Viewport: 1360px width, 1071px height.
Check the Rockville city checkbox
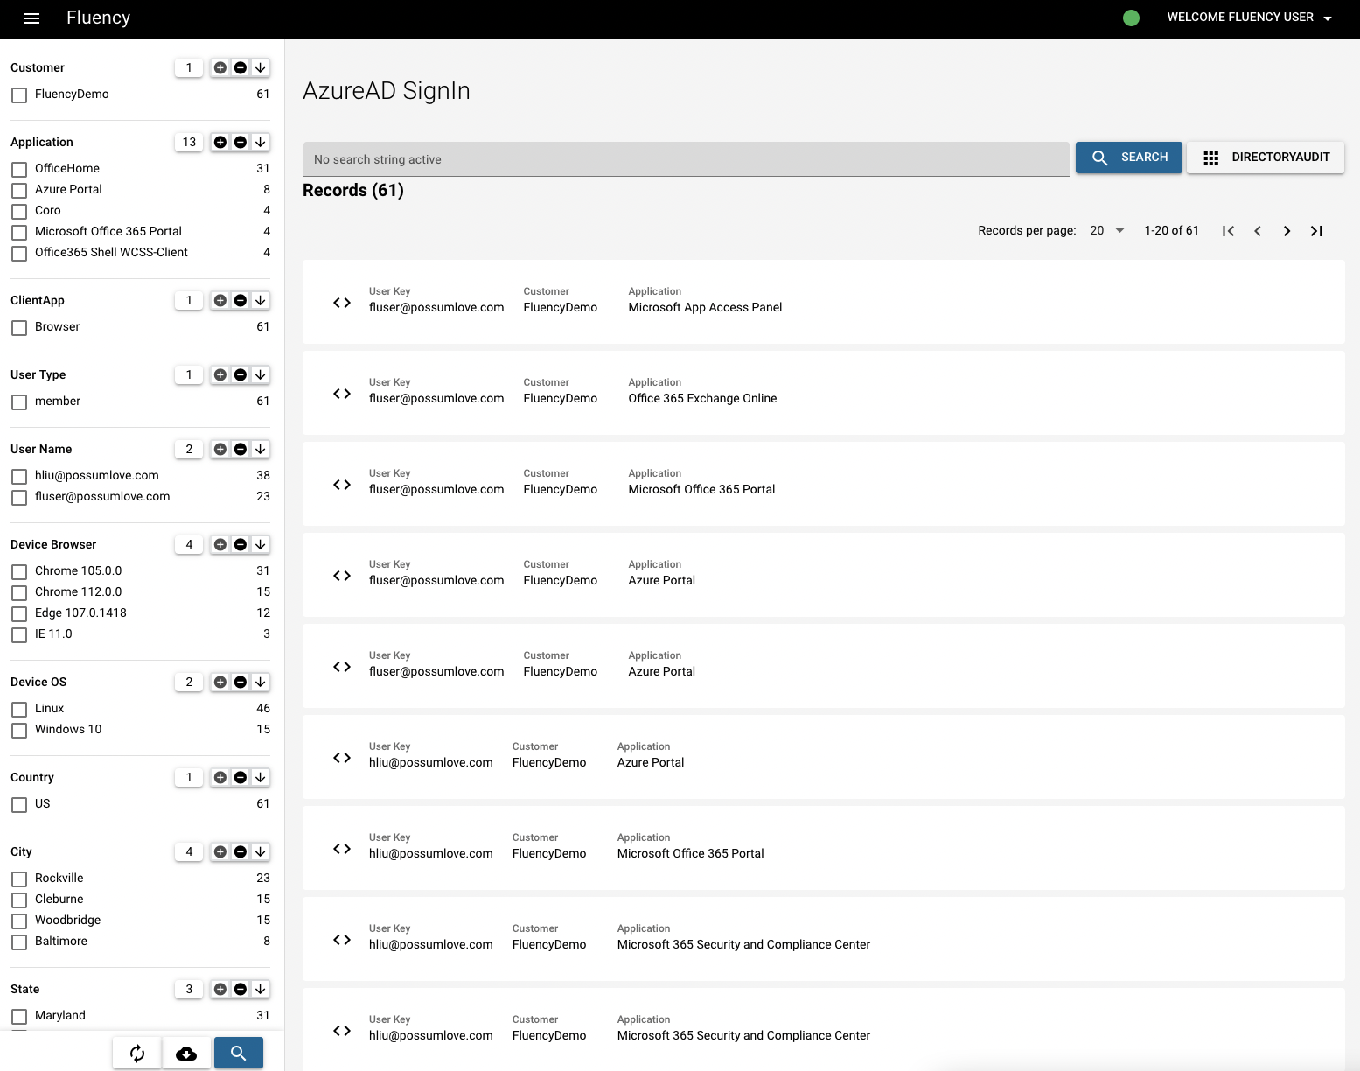pos(19,879)
